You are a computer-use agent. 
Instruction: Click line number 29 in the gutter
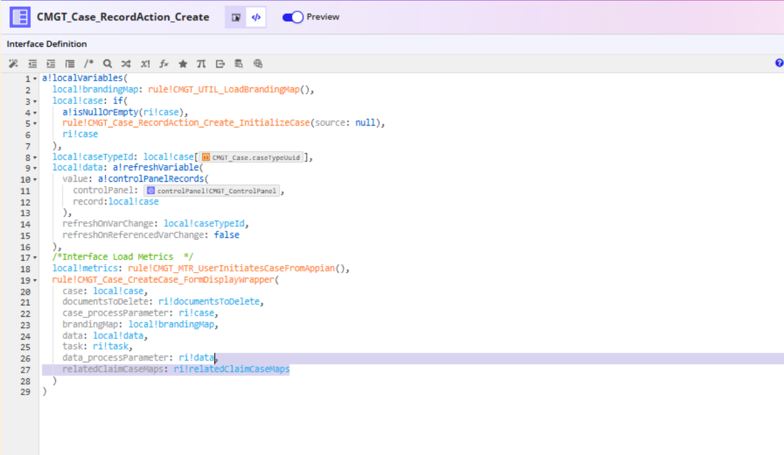coord(25,392)
